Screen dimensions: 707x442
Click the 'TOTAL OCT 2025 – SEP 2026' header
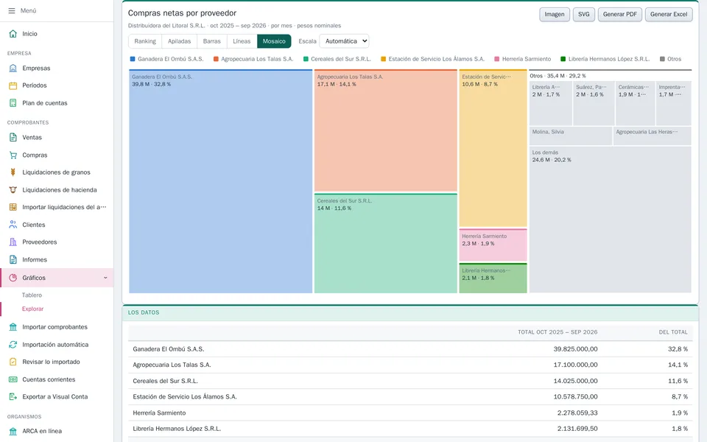click(x=557, y=332)
